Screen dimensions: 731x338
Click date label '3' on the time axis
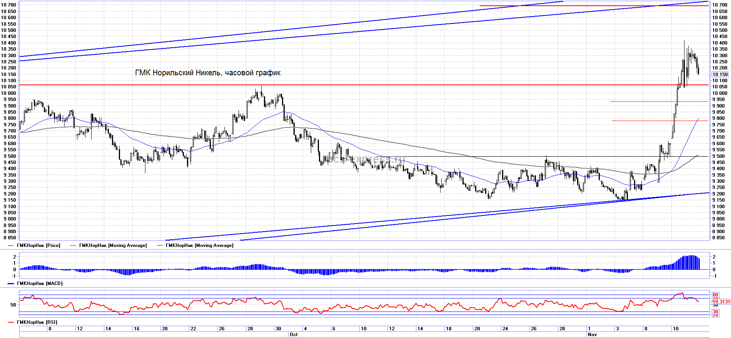618,329
